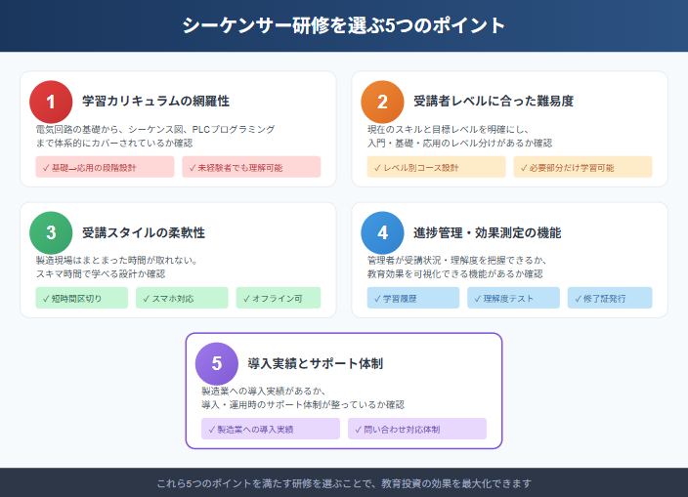
Task: Click the 問い合わせ対応体制 purple tag
Action: click(x=417, y=429)
